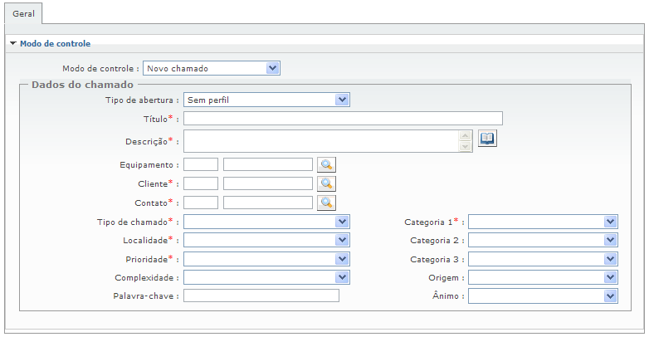Choose a value in Prioridade dropdown
The image size is (649, 337).
click(x=266, y=259)
